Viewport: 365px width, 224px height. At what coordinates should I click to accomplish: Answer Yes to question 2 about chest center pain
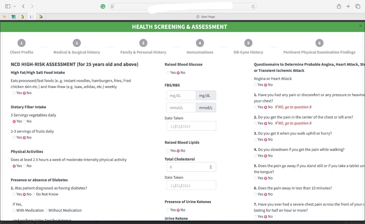coord(255,123)
